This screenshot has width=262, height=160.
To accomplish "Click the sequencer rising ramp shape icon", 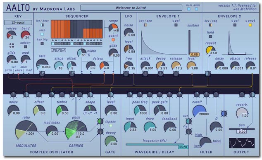I will 64,50.
